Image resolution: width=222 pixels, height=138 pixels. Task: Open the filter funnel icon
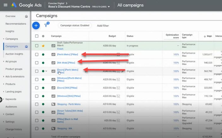click(46, 25)
